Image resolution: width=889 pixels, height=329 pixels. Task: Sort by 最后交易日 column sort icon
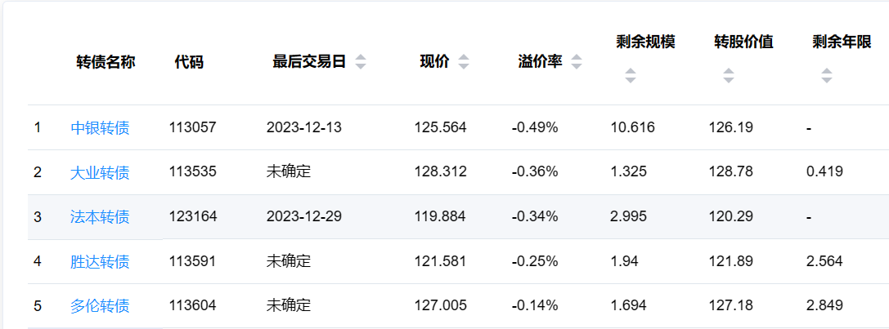click(x=361, y=62)
